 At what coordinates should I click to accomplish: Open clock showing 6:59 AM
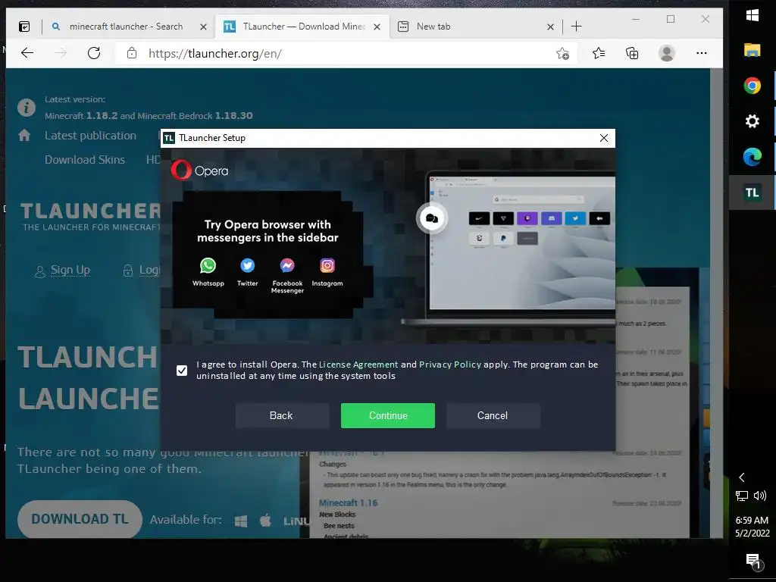tap(753, 527)
